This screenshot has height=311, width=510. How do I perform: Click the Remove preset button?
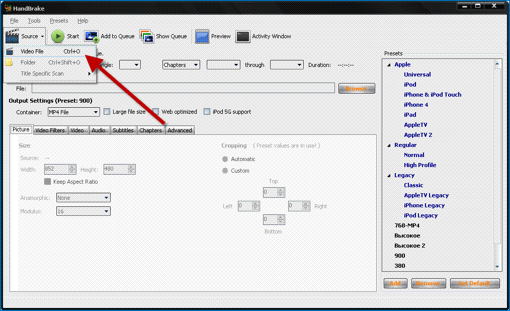428,283
